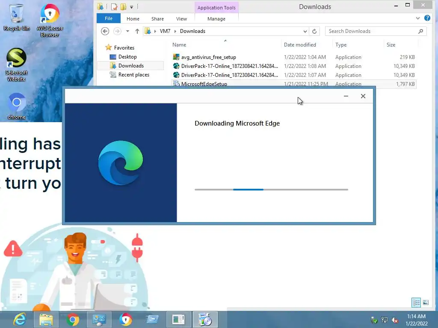This screenshot has width=438, height=328.
Task: Open the Manage ribbon tab
Action: point(216,19)
